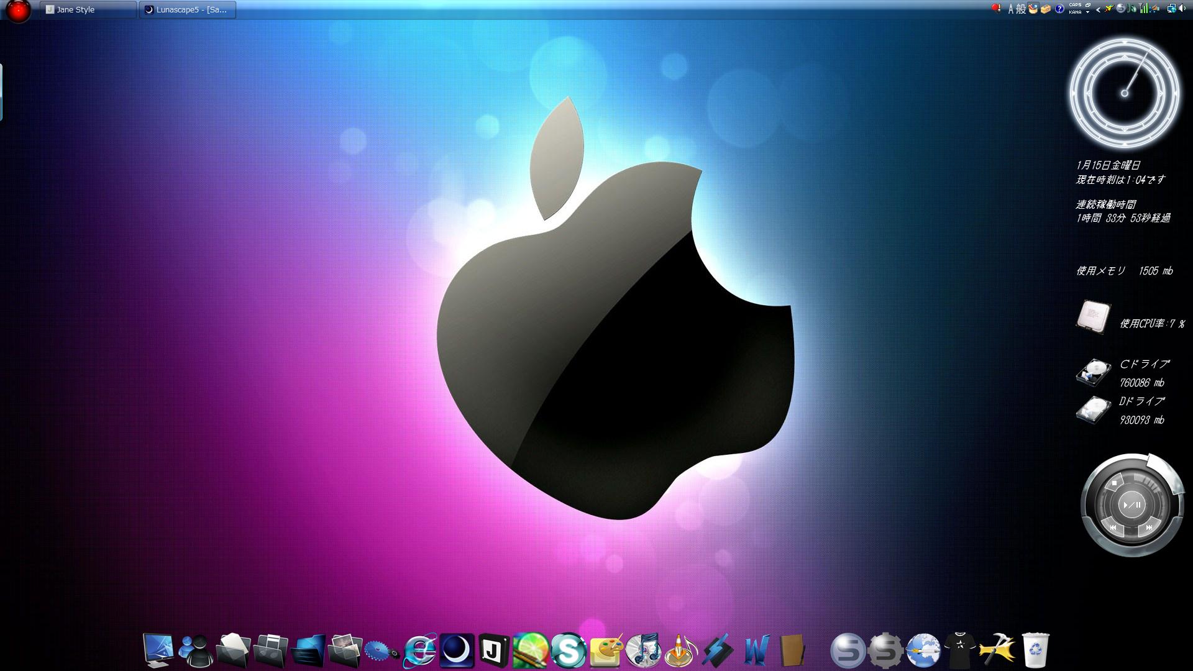Open the lime paint SAI dock icon
This screenshot has height=671, width=1193.
click(530, 650)
